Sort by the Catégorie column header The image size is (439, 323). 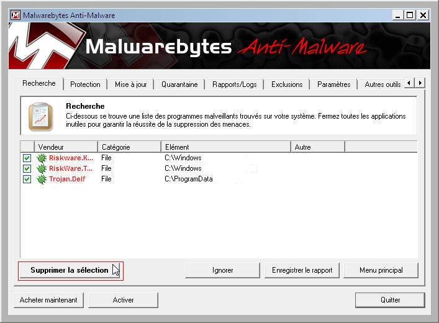click(x=129, y=147)
